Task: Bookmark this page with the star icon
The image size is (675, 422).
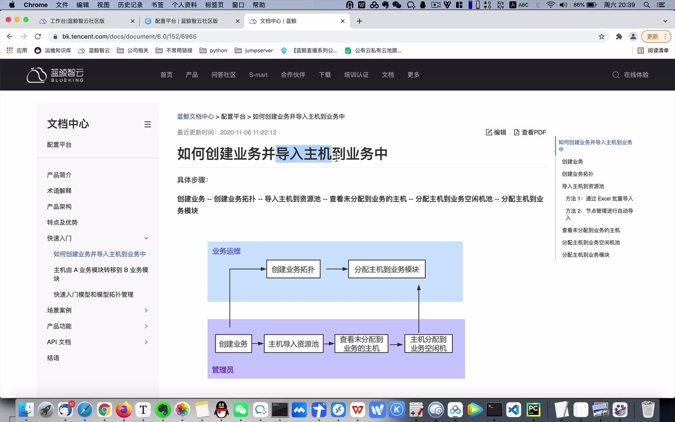Action: pos(602,36)
